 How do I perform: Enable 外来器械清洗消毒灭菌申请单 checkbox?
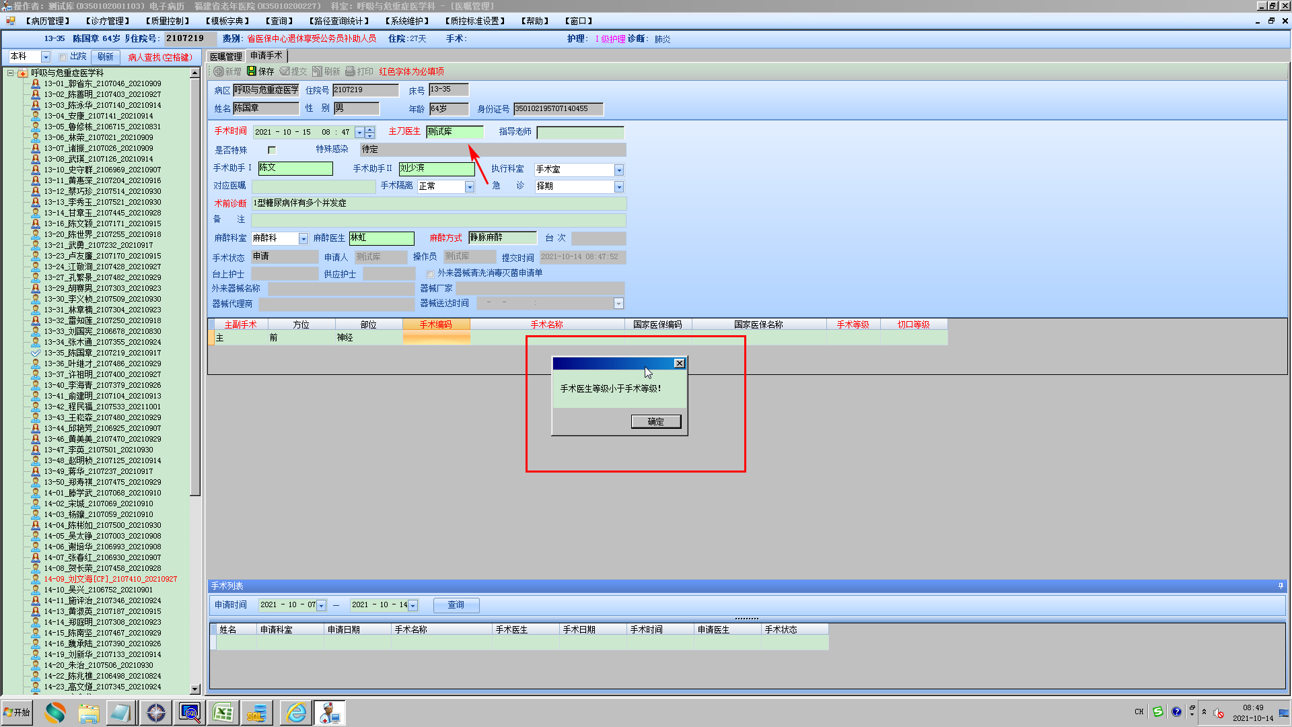[x=430, y=274]
